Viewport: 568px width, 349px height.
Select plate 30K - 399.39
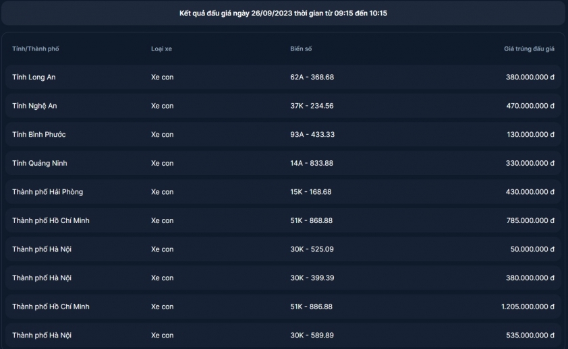click(312, 278)
